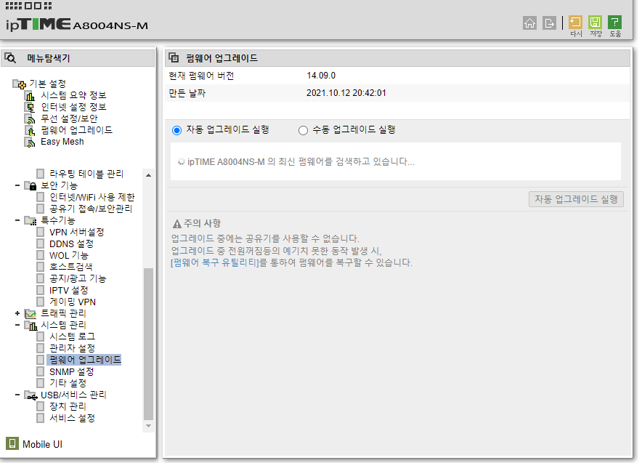This screenshot has height=463, width=642.
Task: Click the Mobile UI phone icon
Action: (12, 443)
